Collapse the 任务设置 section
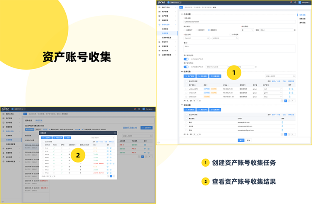 click(182, 15)
